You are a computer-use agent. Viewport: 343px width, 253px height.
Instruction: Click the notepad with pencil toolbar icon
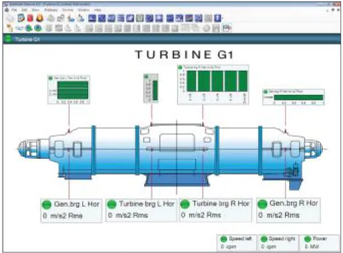(21, 18)
